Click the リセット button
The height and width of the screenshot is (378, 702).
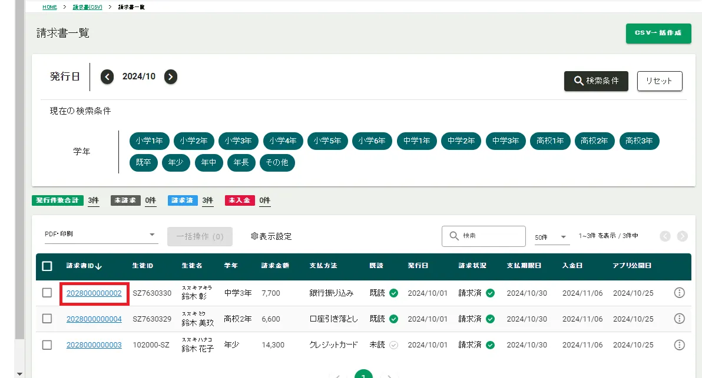point(660,81)
